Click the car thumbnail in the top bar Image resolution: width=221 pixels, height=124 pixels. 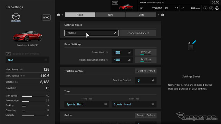coord(126,7)
